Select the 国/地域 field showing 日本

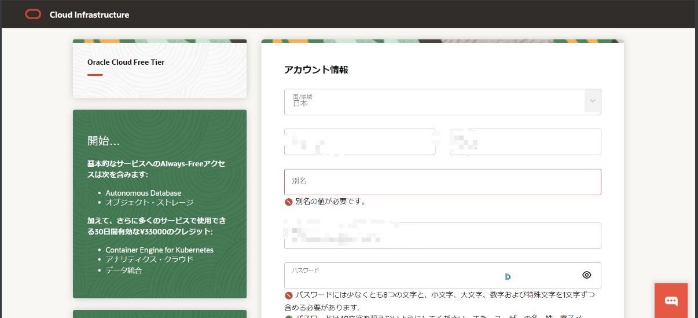pos(442,101)
